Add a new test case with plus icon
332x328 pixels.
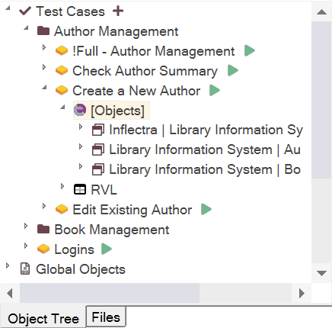[x=118, y=11]
